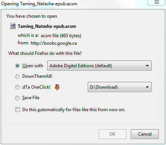166x145 pixels.
Task: Enable Do this automatically checkbox
Action: [17, 110]
